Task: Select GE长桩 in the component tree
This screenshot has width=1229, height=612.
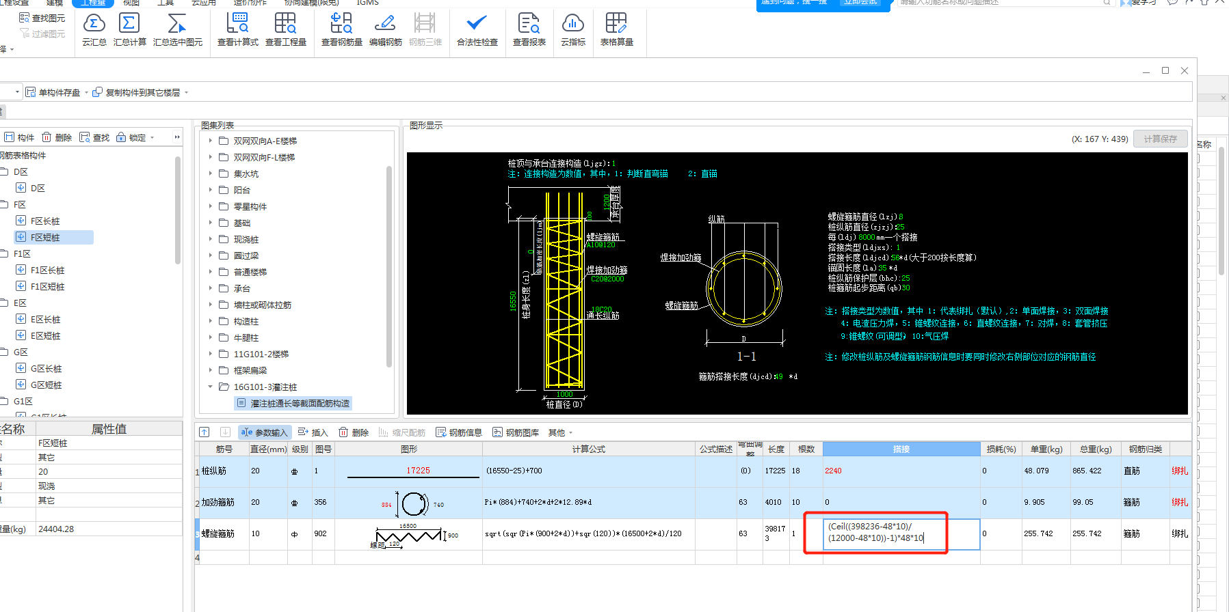Action: point(46,369)
